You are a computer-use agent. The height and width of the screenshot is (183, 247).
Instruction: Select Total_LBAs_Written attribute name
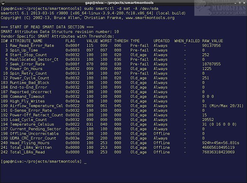pyautogui.click(x=31, y=148)
